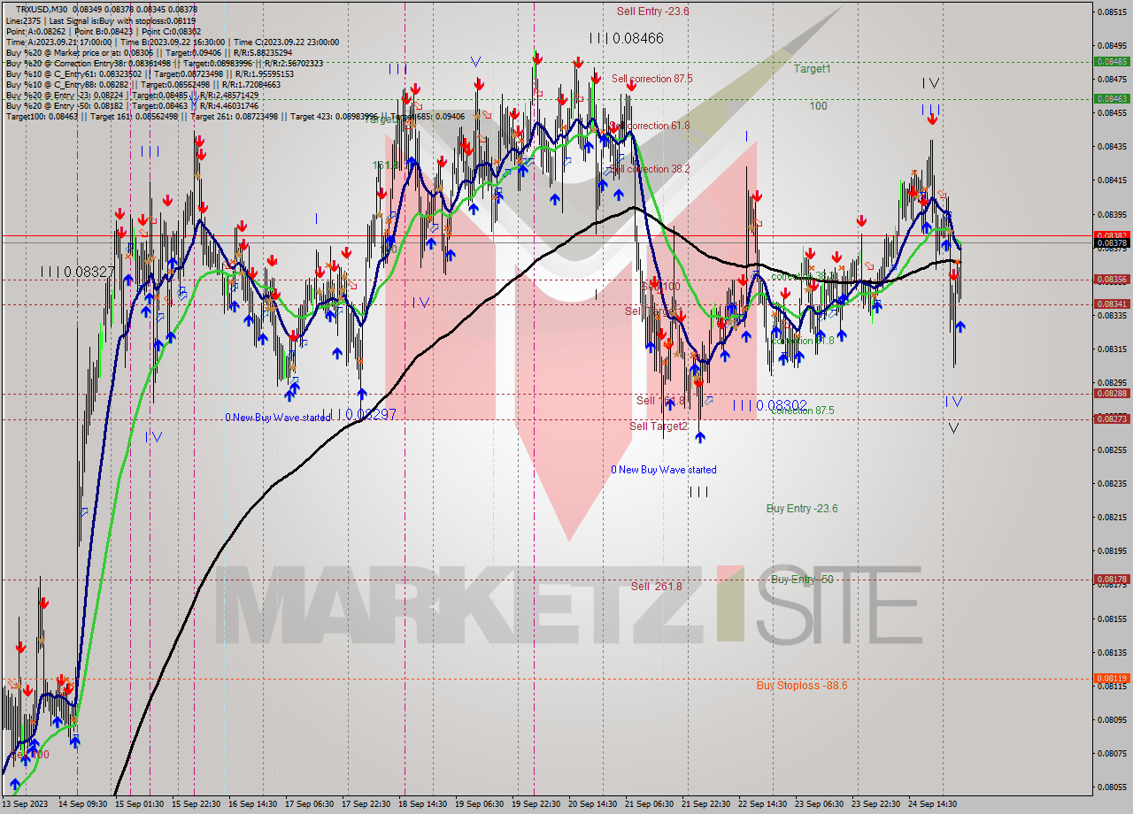1133x814 pixels.
Task: Click the 'Target1' label
Action: [x=812, y=68]
